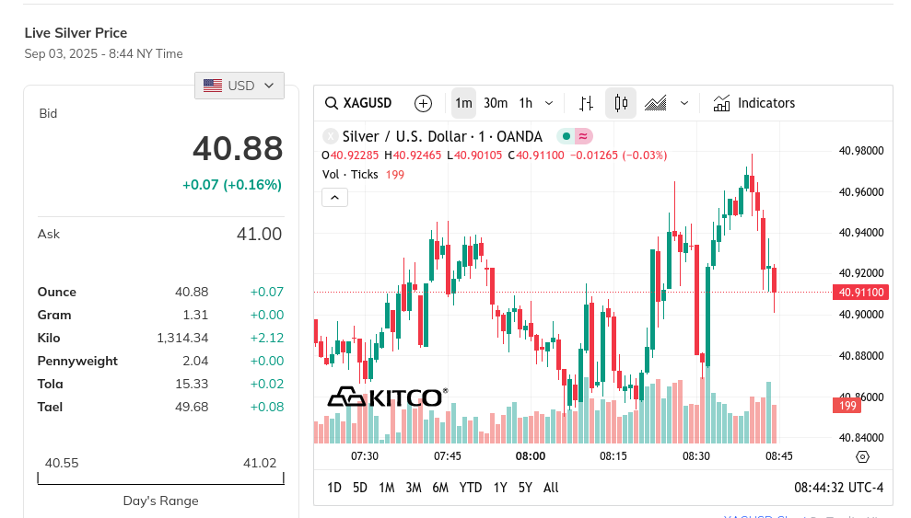Click the Kilo change +2.12
The height and width of the screenshot is (518, 911).
267,339
